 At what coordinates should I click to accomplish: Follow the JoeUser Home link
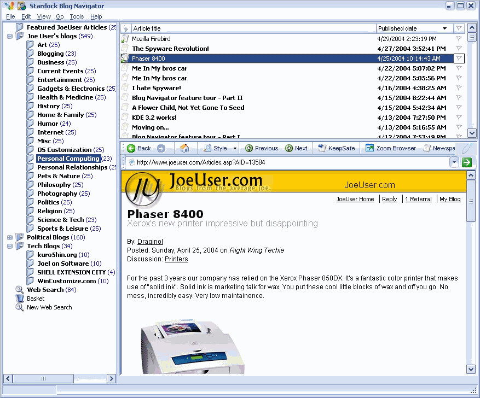[x=355, y=199]
